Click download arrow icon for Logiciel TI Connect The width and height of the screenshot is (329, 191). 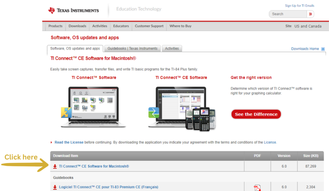[55, 187]
